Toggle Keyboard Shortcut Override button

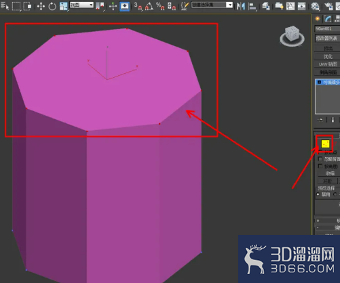pyautogui.click(x=124, y=6)
